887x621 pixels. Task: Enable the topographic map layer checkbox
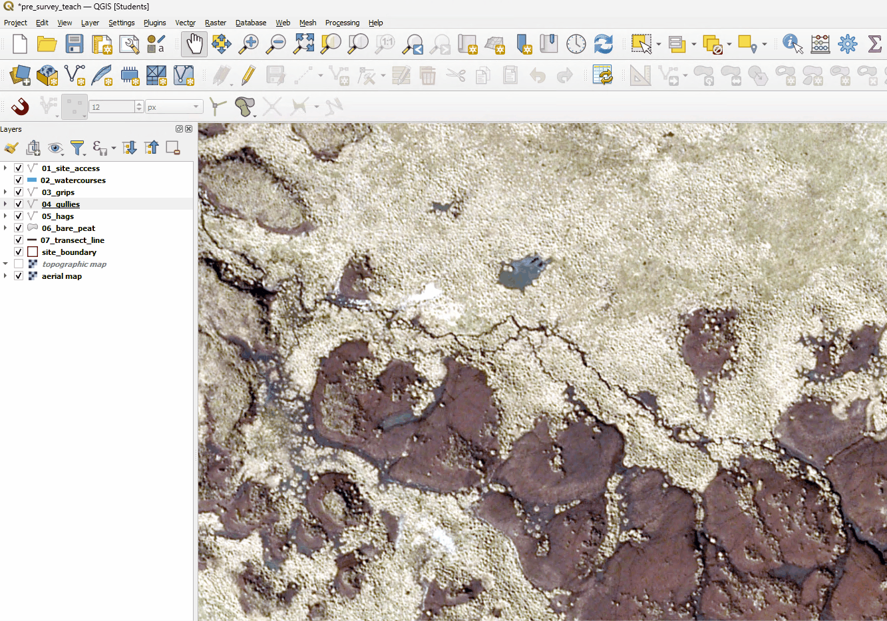(19, 264)
